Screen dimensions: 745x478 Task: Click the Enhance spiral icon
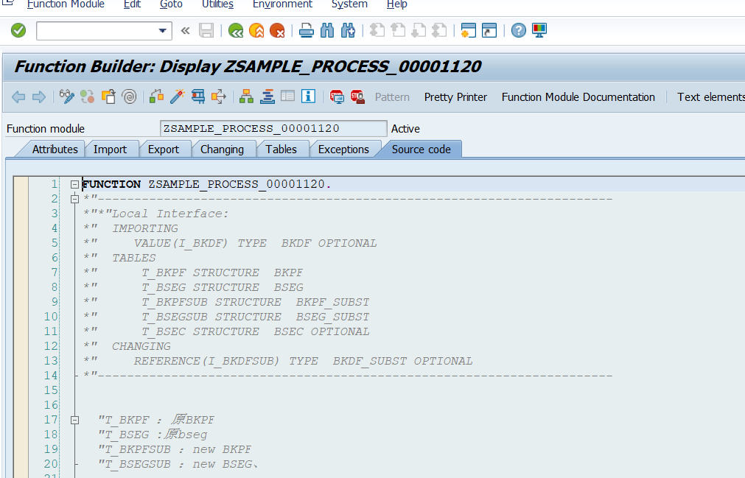pyautogui.click(x=129, y=96)
